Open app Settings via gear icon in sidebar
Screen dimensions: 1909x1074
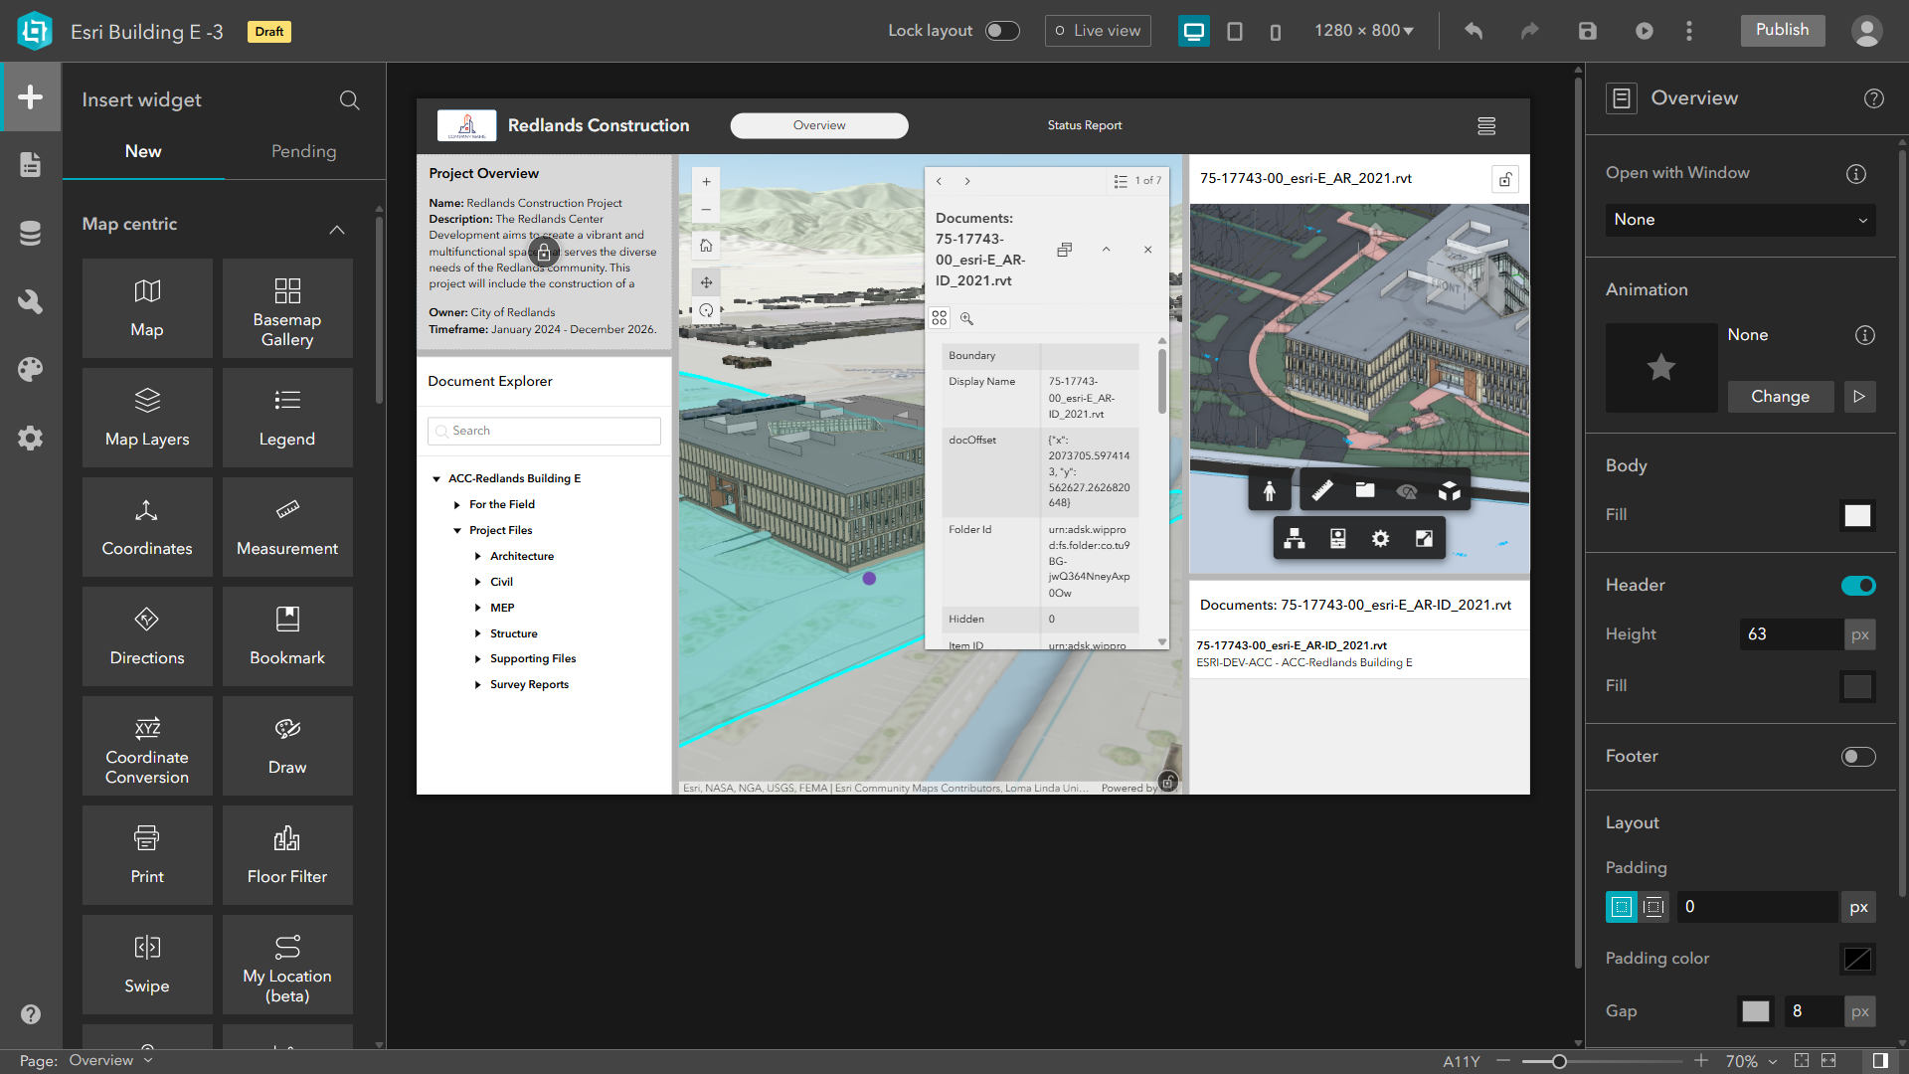(x=30, y=439)
